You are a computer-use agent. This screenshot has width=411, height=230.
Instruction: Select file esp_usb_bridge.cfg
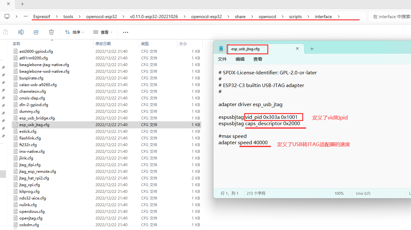(37, 118)
